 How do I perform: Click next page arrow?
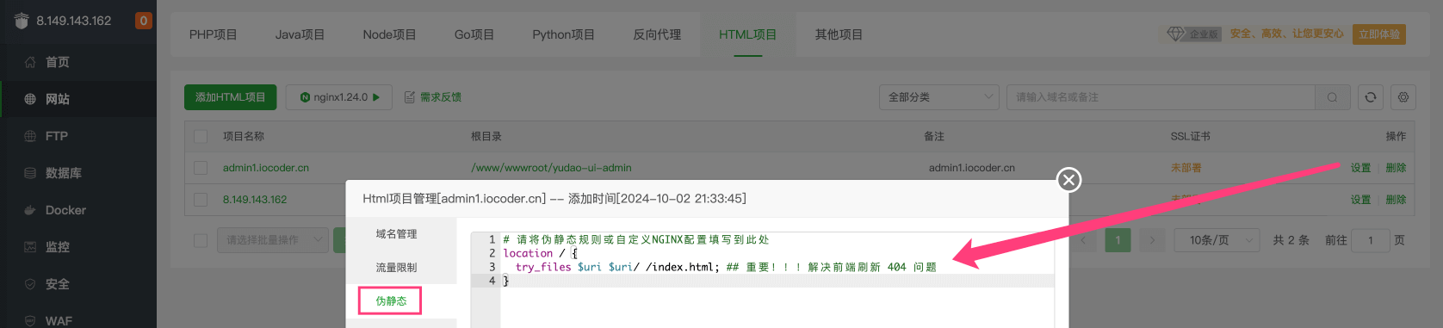click(1152, 240)
